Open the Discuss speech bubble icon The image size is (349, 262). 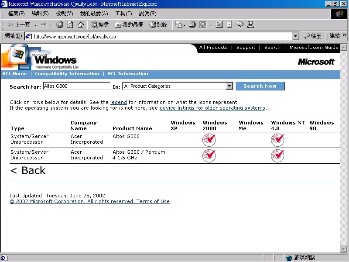(240, 24)
